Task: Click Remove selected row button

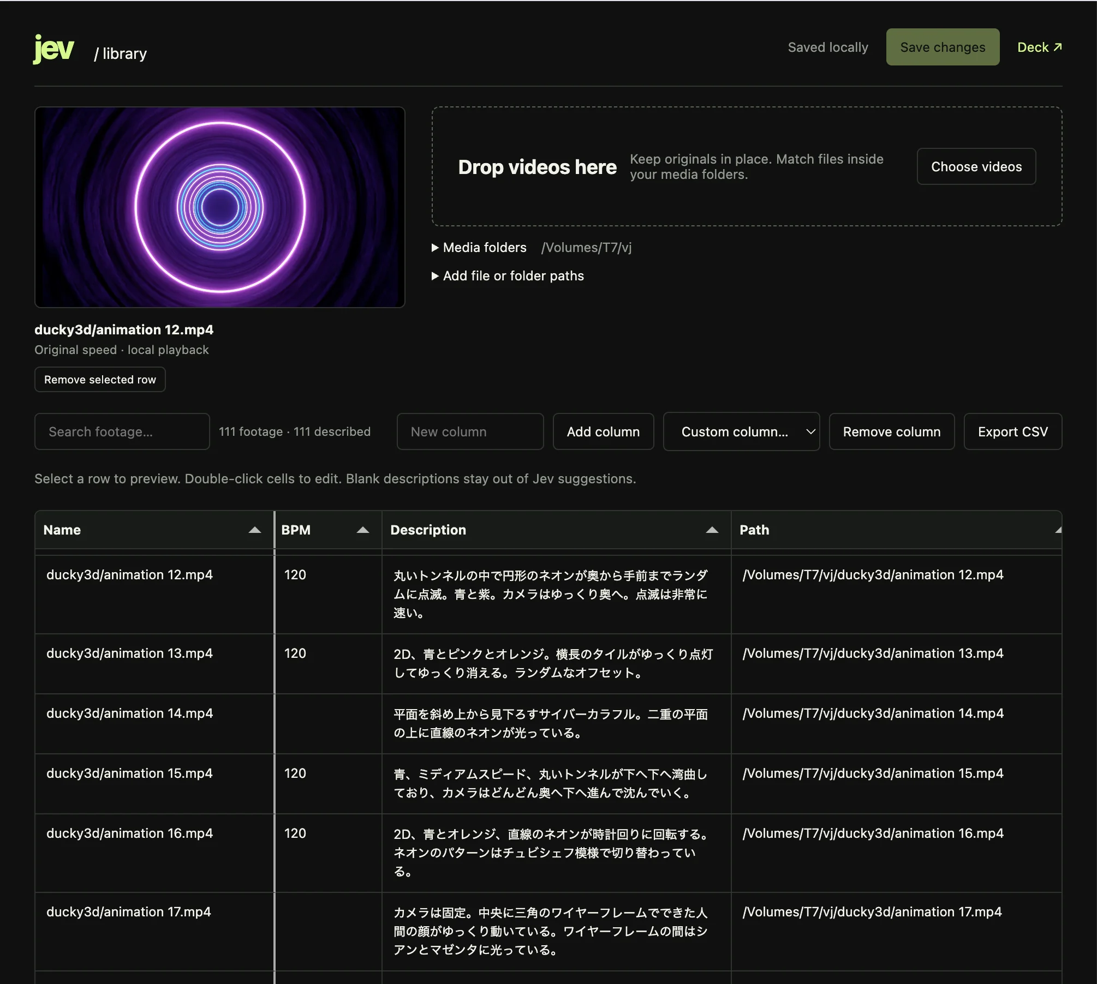Action: 100,380
